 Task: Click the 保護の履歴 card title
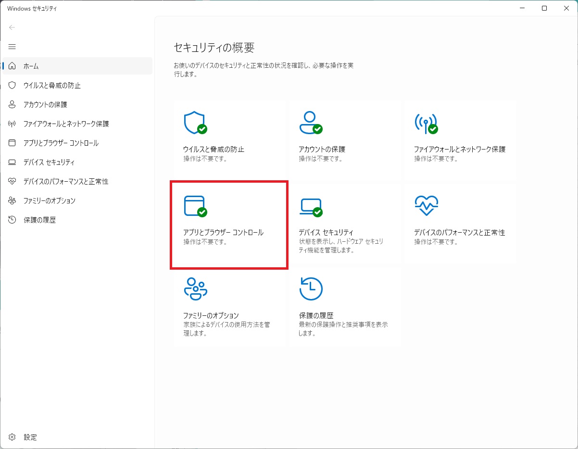click(x=316, y=315)
